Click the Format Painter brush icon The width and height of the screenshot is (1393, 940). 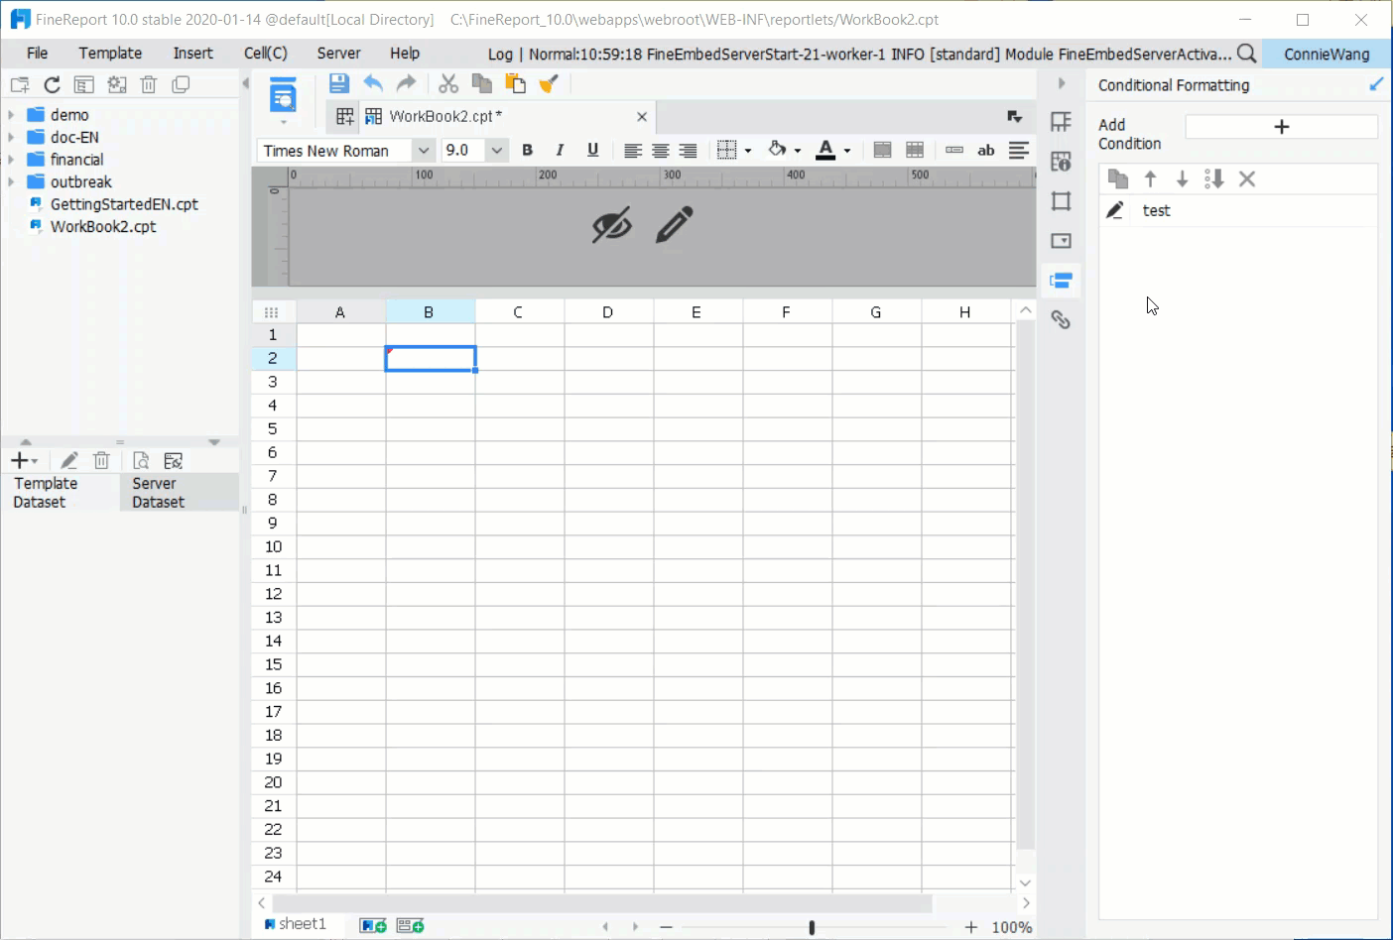click(x=549, y=84)
